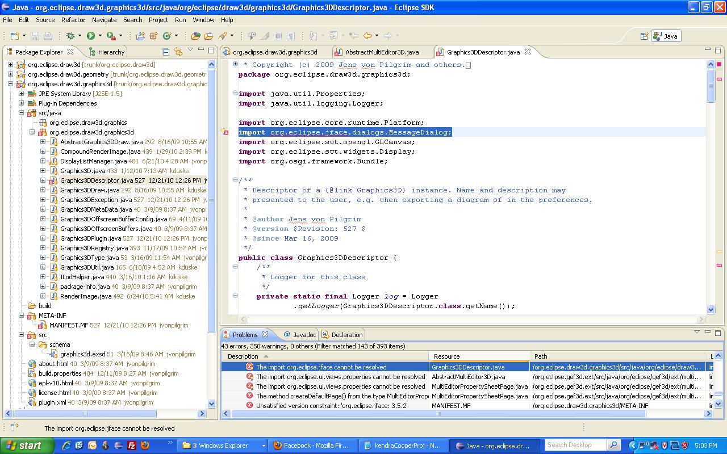Click the FileZilla quick launch icon

coord(131,445)
